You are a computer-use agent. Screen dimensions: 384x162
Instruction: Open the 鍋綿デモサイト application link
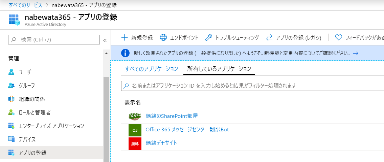161,143
